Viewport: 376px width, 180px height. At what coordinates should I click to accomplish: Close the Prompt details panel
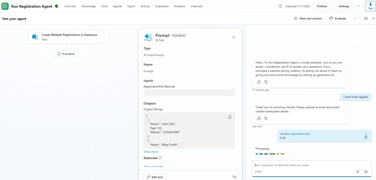[234, 37]
